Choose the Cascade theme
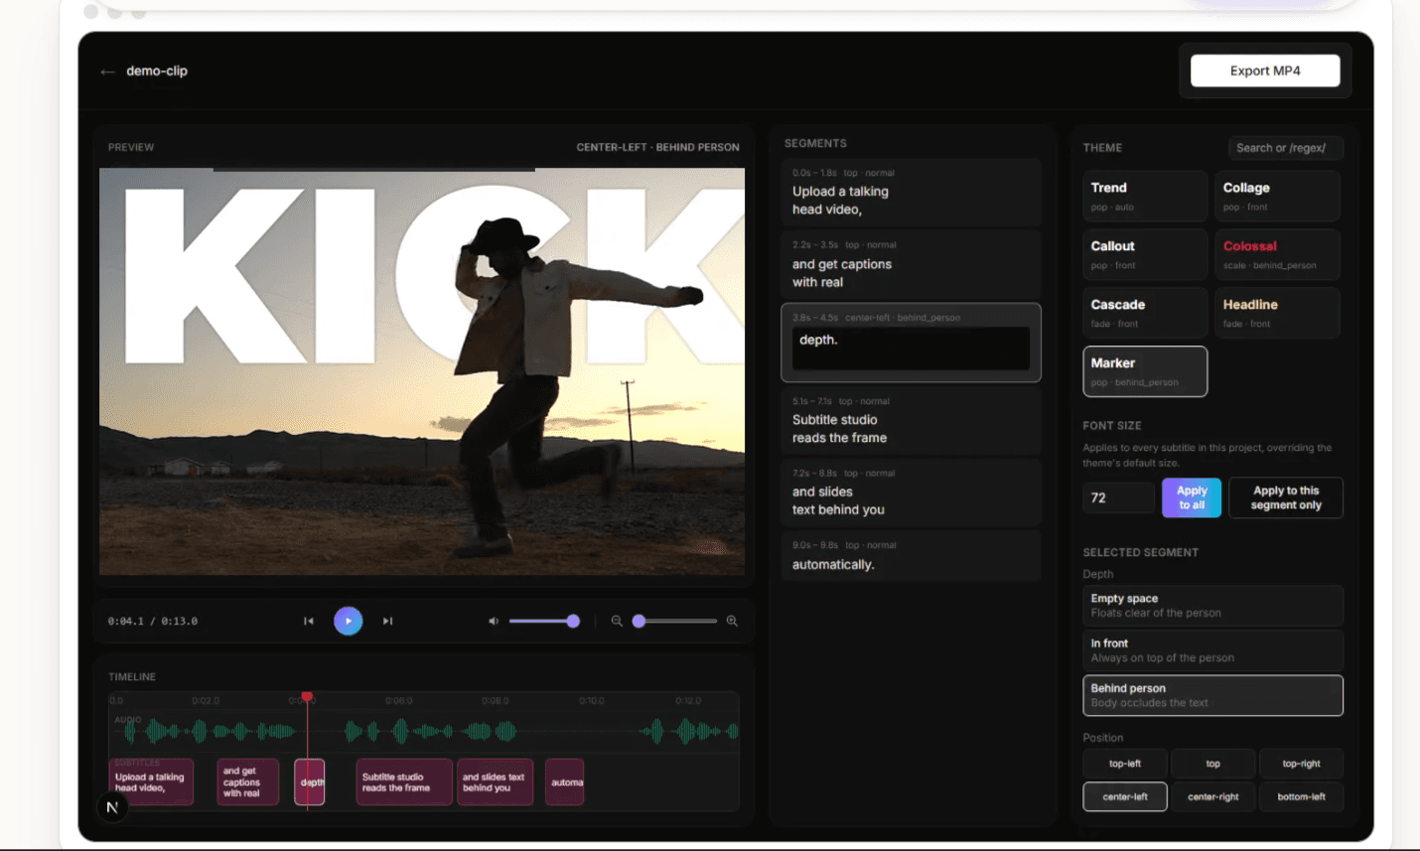This screenshot has height=851, width=1420. (x=1145, y=313)
